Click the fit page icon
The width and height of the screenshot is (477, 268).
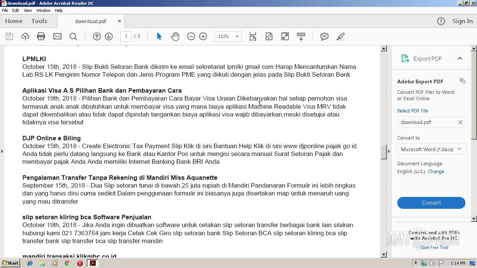click(x=269, y=36)
